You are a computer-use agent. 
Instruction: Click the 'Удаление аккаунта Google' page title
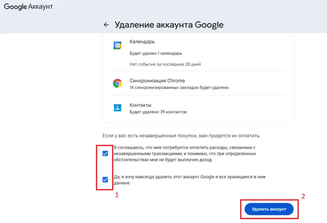click(169, 25)
